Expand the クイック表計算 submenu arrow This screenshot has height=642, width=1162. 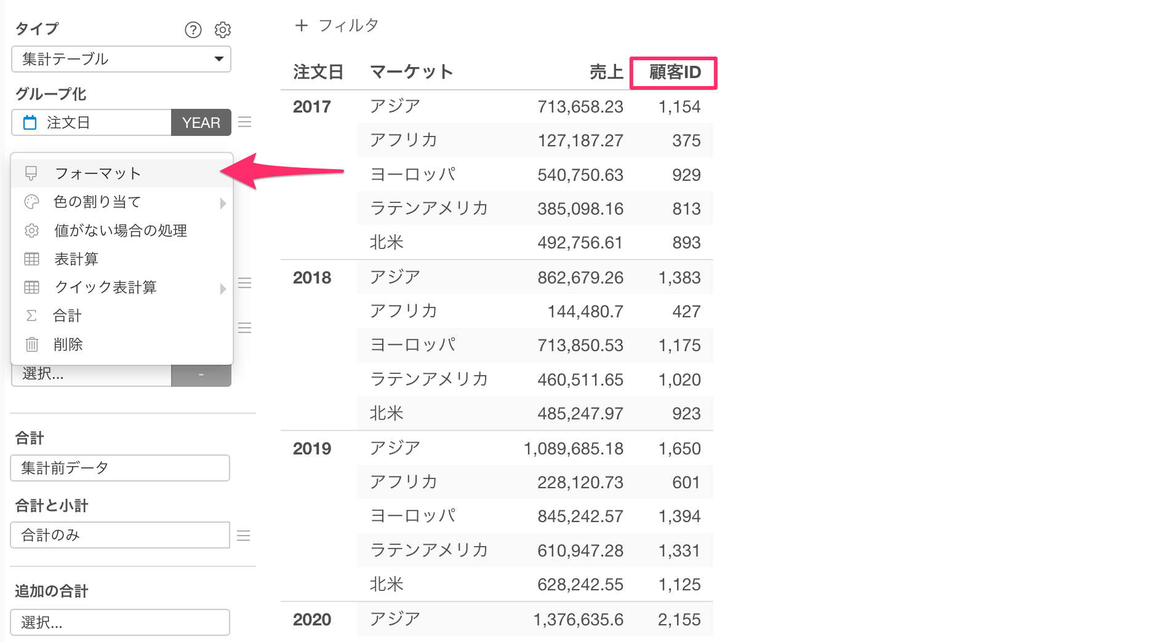click(223, 288)
